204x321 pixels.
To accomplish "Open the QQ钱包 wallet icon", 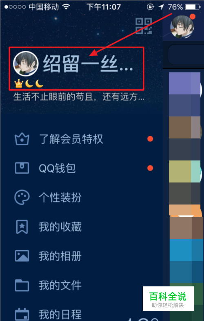I will tap(22, 168).
